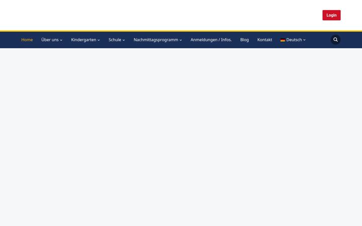This screenshot has width=362, height=226.
Task: Open the Blog link
Action: click(244, 40)
